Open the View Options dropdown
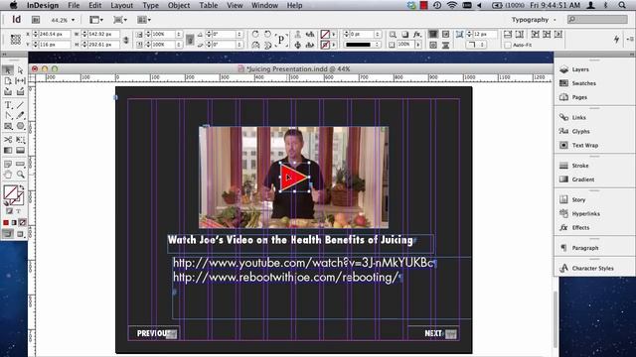Viewport: 636px width, 357px height. point(96,20)
